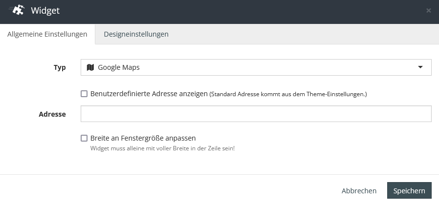
Task: Click the map icon next to Google Maps
Action: point(90,67)
